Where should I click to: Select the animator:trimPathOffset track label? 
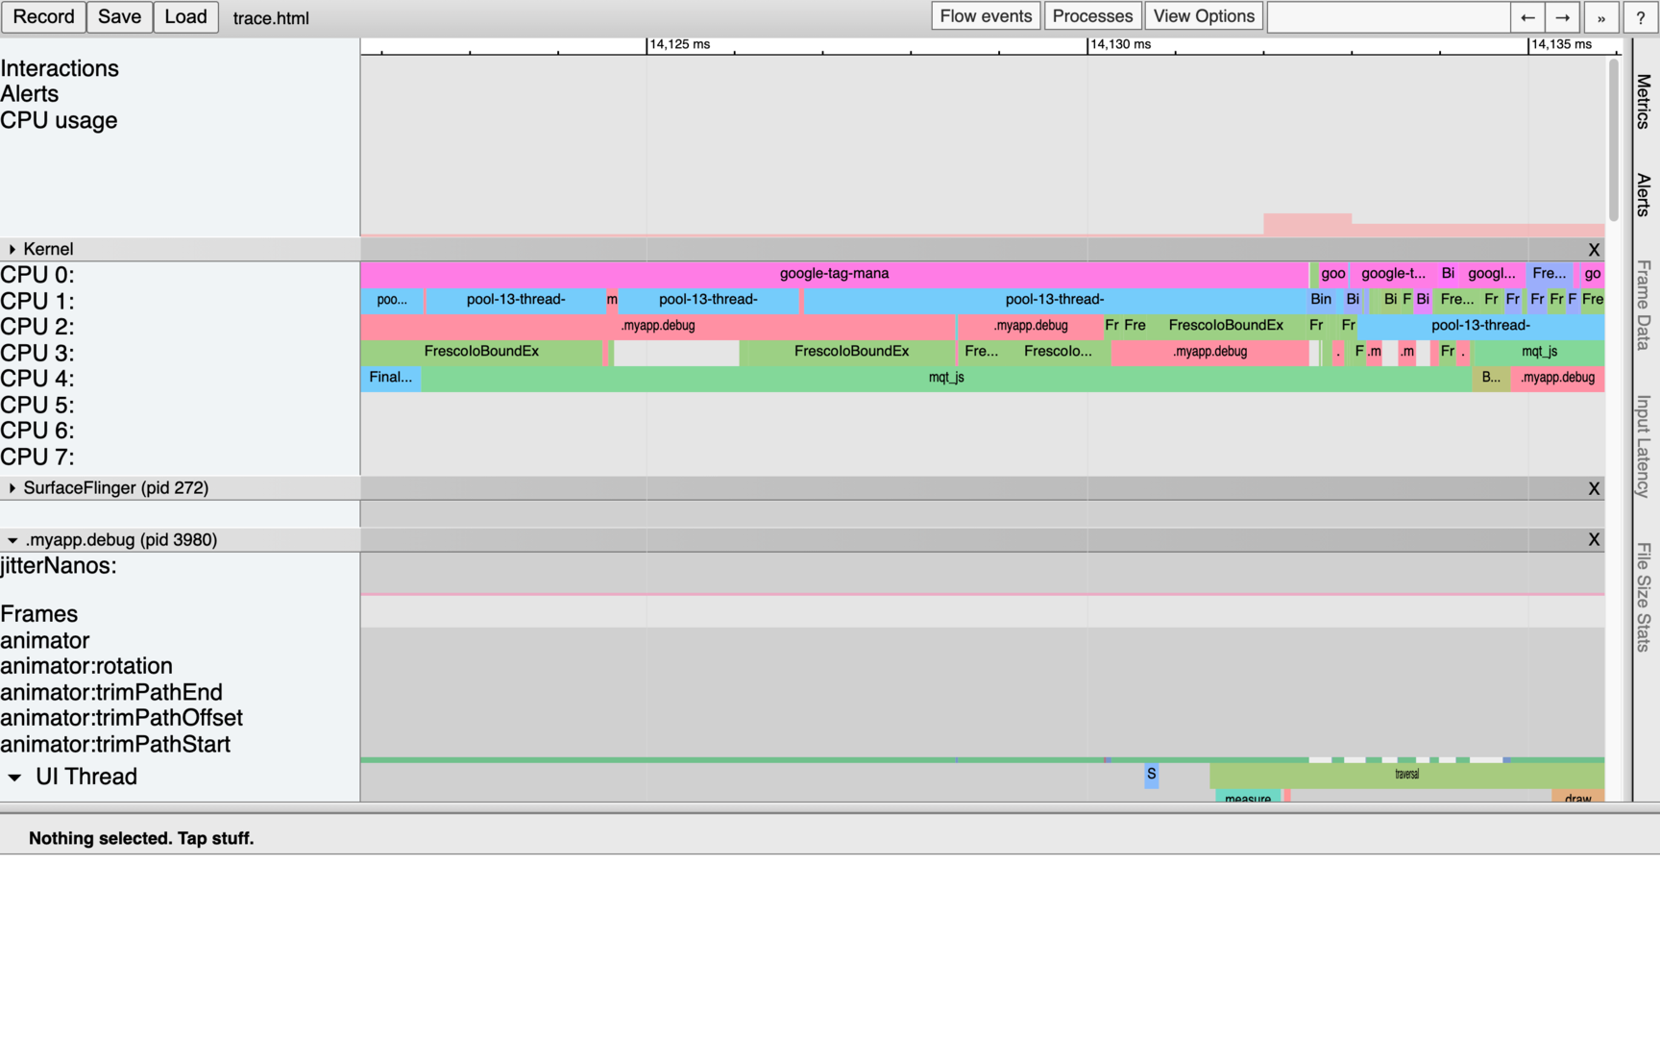121,718
